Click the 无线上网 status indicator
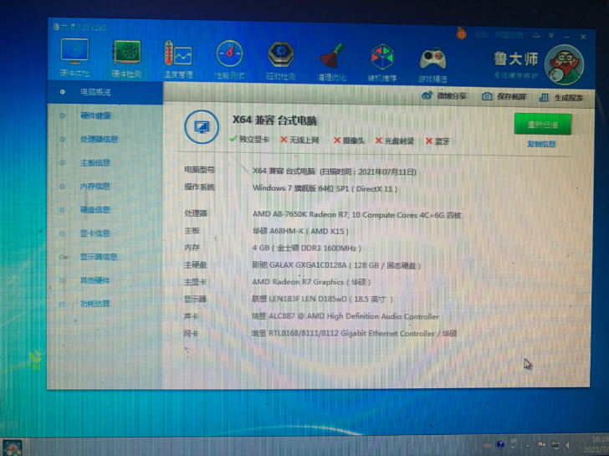The width and height of the screenshot is (609, 456). [299, 140]
